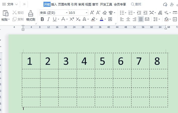This screenshot has width=178, height=113.
Task: Click the Paste clipboard icon
Action: click(6, 13)
